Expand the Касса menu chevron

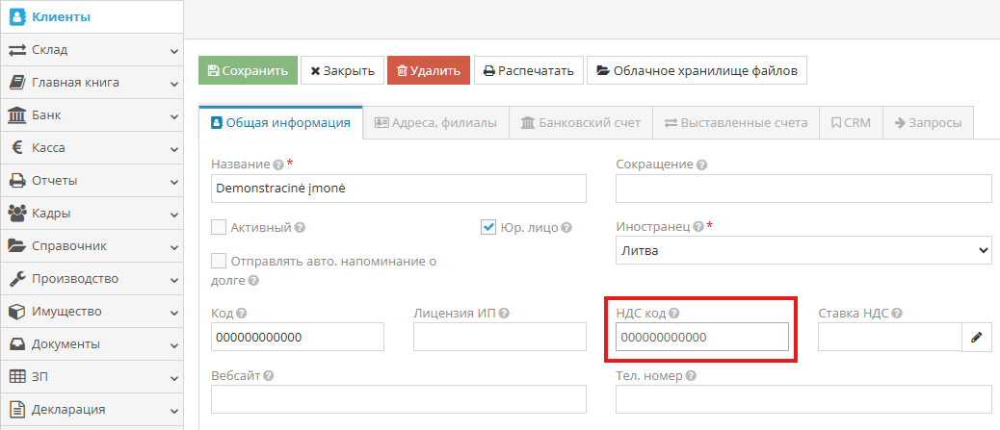click(174, 149)
